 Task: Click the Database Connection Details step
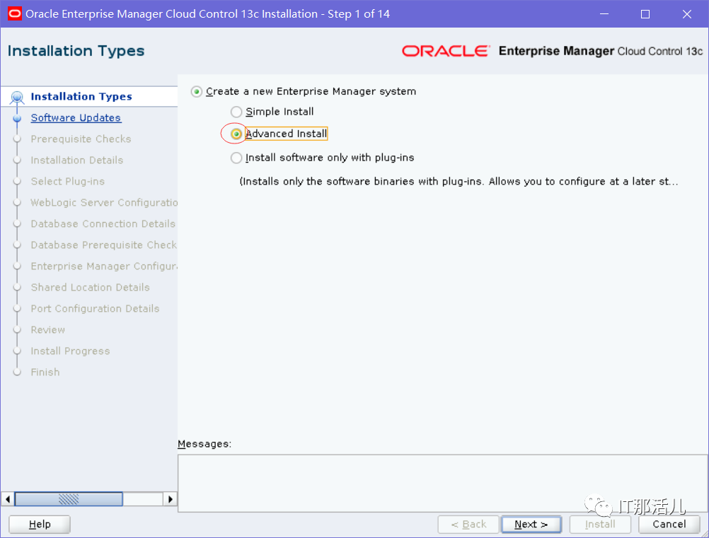click(x=103, y=224)
